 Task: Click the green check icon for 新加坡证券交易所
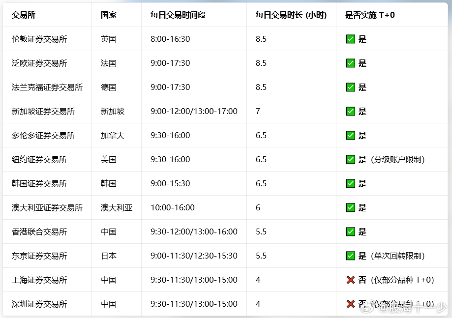pyautogui.click(x=350, y=111)
